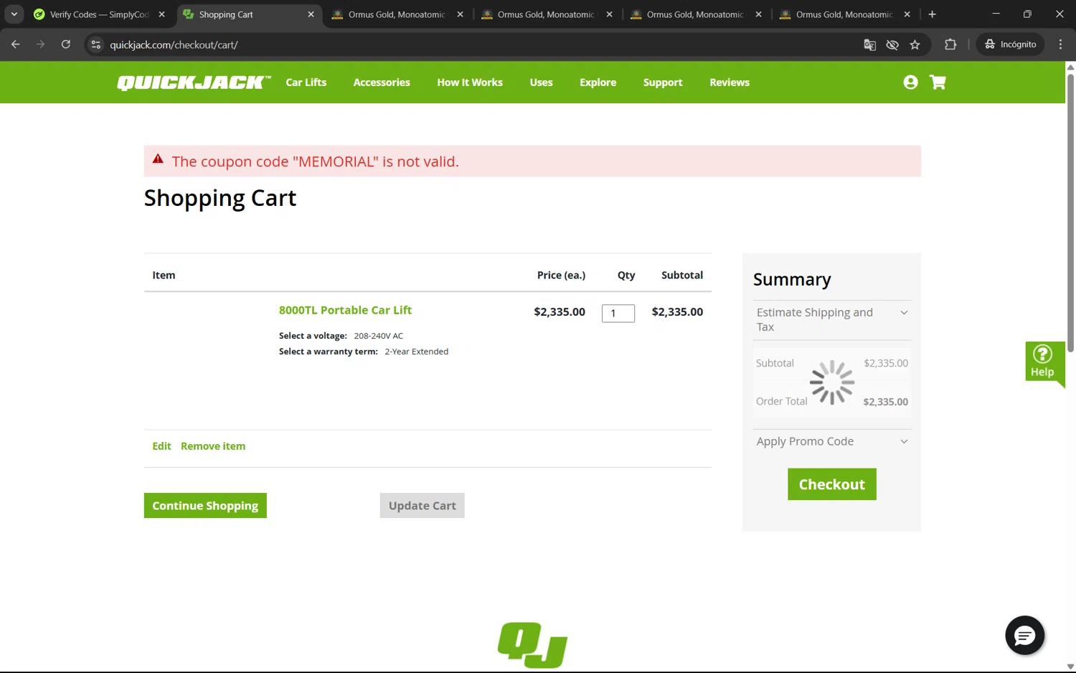The width and height of the screenshot is (1076, 673).
Task: Click Continue Shopping button
Action: (205, 506)
